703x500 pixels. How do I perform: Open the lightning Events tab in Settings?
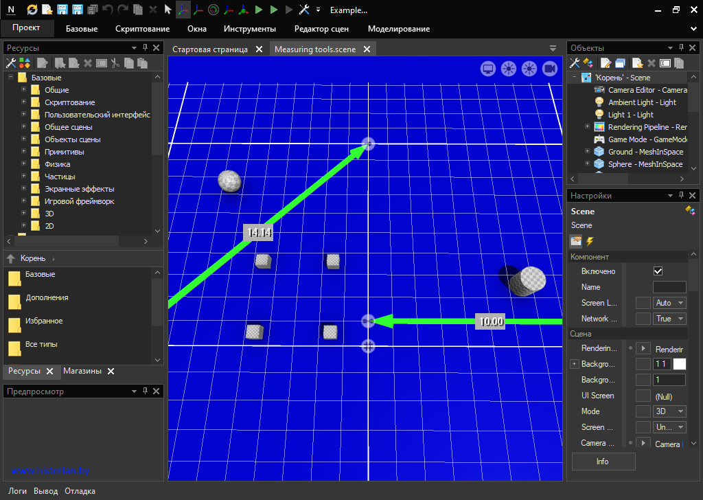coord(590,241)
